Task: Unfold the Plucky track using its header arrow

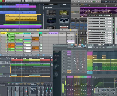Action: (x=14, y=33)
